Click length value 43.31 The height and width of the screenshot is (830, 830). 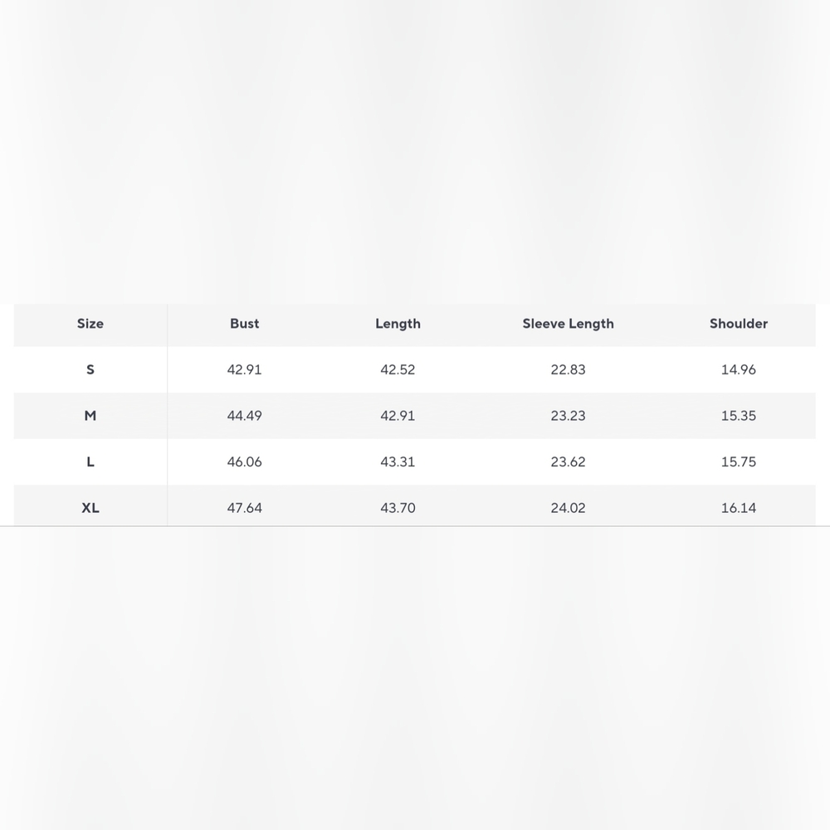(x=398, y=461)
